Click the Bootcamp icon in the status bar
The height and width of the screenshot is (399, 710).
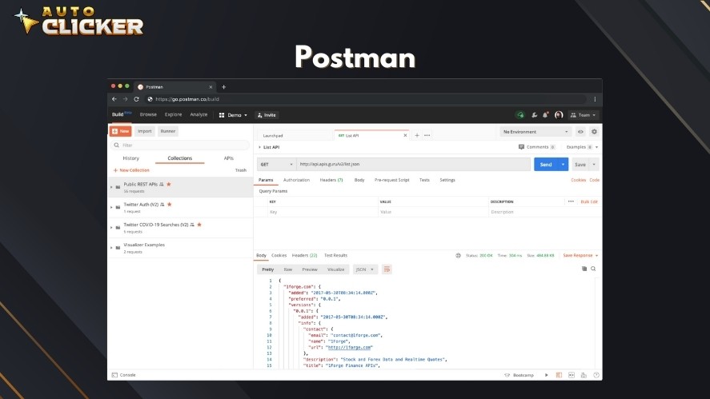(x=507, y=375)
